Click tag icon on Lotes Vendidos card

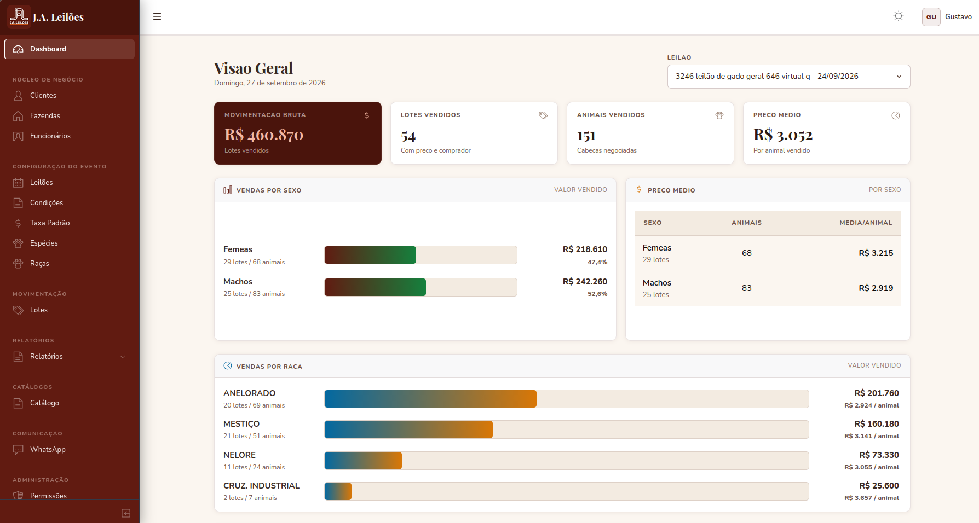[543, 115]
